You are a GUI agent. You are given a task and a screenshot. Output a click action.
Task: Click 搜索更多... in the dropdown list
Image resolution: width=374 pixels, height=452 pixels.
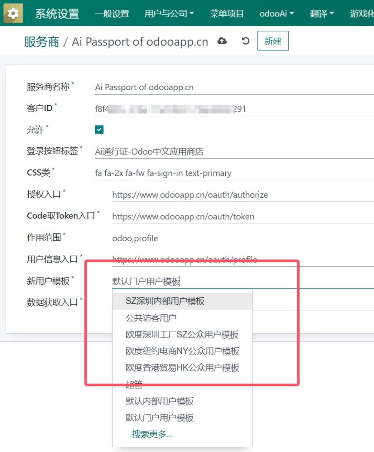[152, 434]
